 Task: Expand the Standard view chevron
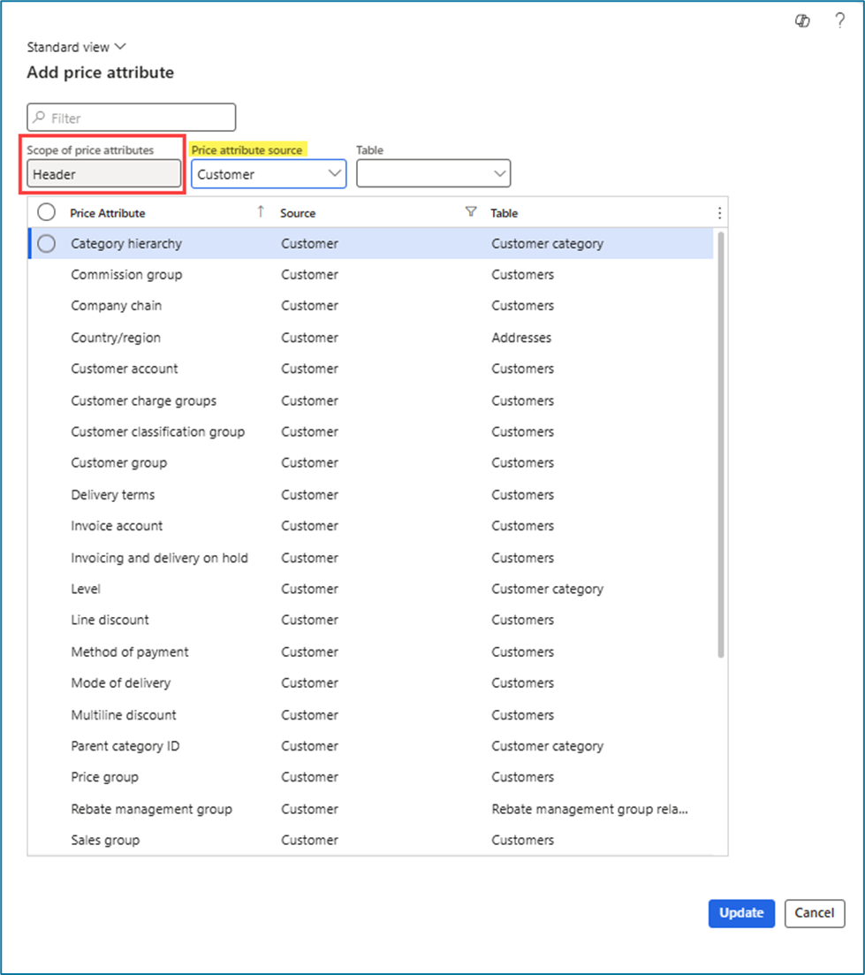[121, 47]
